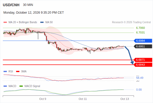Click the Research © 2026 Trading Central credit

(x=131, y=22)
